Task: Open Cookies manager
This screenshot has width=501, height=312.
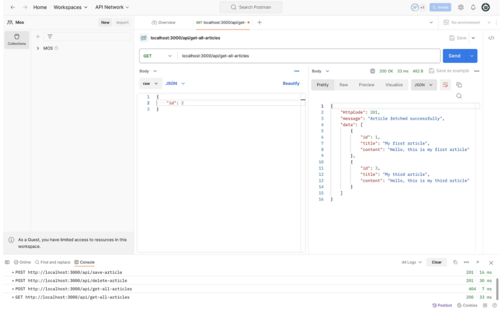Action: tap(467, 305)
